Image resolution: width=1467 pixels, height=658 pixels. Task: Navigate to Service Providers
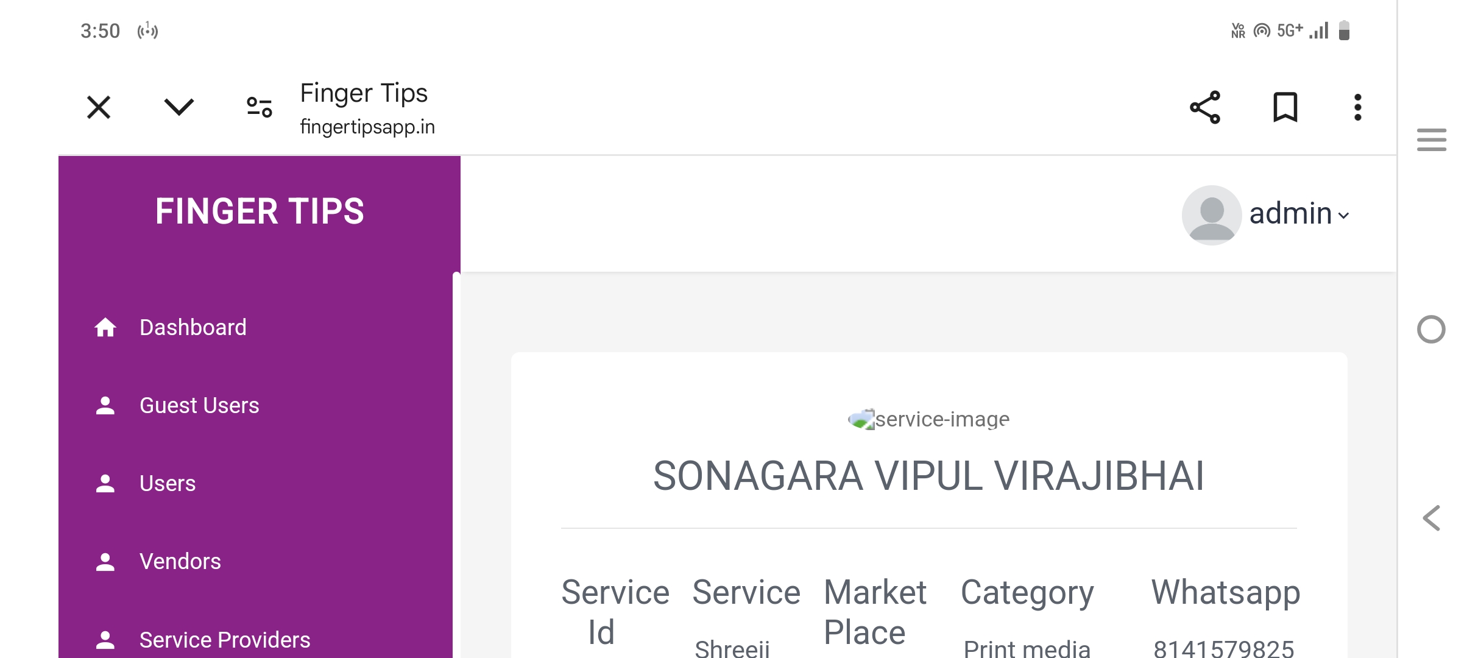coord(224,640)
